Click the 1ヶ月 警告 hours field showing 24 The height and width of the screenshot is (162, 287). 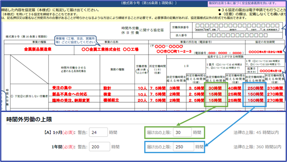click(98, 132)
